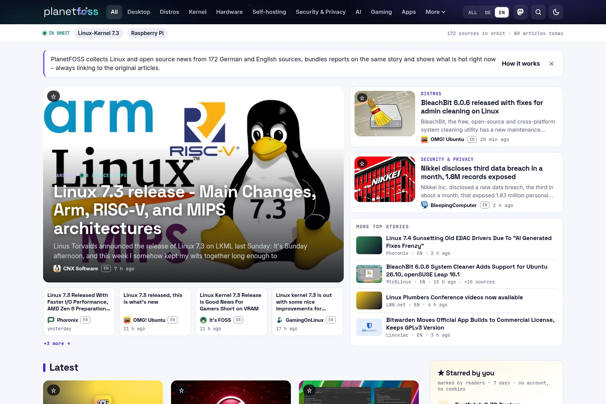Open the Desktop category tab
The height and width of the screenshot is (404, 606).
coord(139,12)
